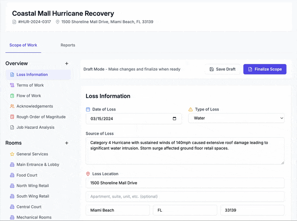Click the Terms of Work icon
Viewport: 297px width, 221px height.
(x=12, y=85)
